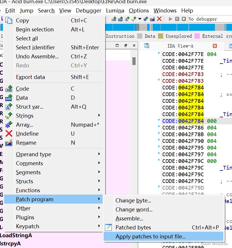Expand the Structs submenu
The image size is (232, 248).
99,181
